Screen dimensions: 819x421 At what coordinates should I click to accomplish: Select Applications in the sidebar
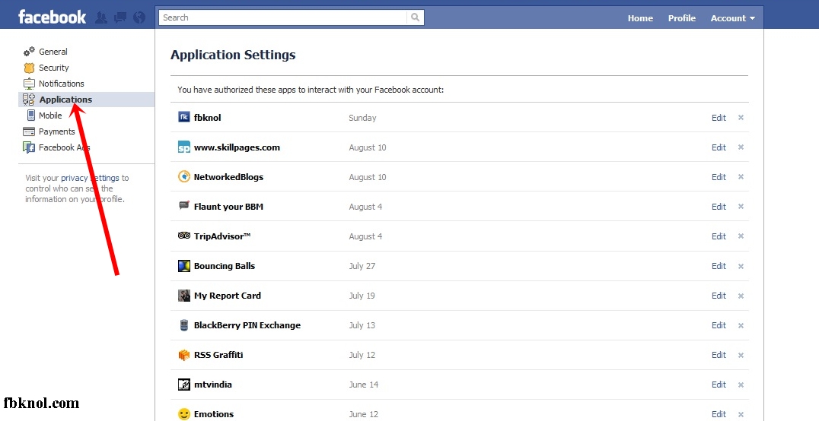87,100
